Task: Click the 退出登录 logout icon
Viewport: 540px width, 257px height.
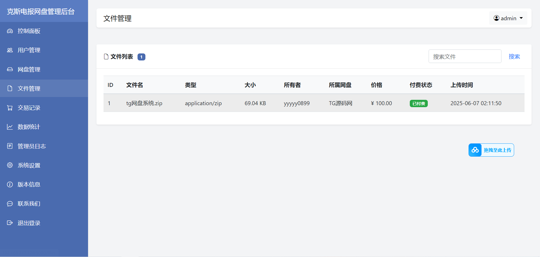Action: 10,223
